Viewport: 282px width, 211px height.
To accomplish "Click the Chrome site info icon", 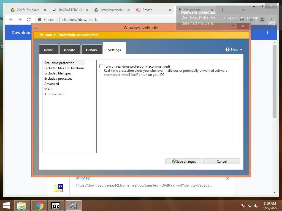I will 40,20.
